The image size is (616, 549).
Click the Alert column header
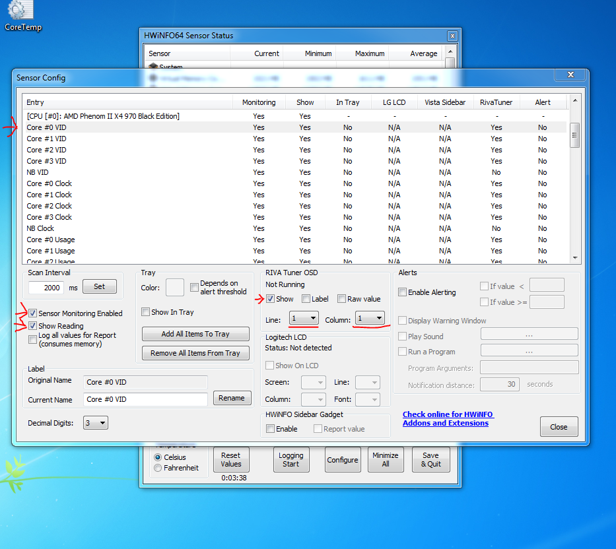pos(543,102)
